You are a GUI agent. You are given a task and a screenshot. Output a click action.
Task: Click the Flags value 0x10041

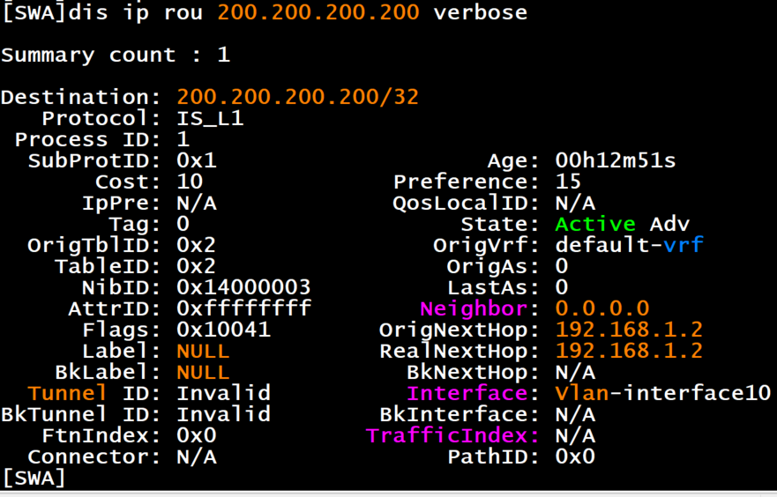[223, 330]
